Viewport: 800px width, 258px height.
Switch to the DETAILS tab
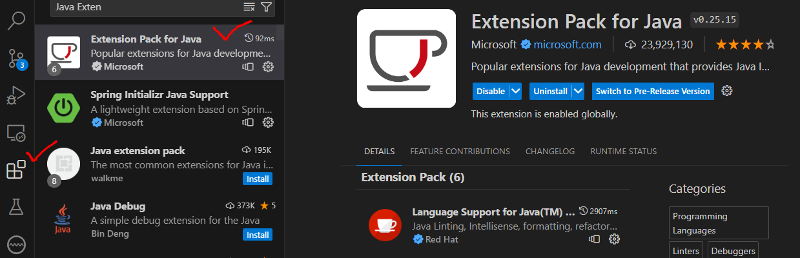(x=379, y=152)
